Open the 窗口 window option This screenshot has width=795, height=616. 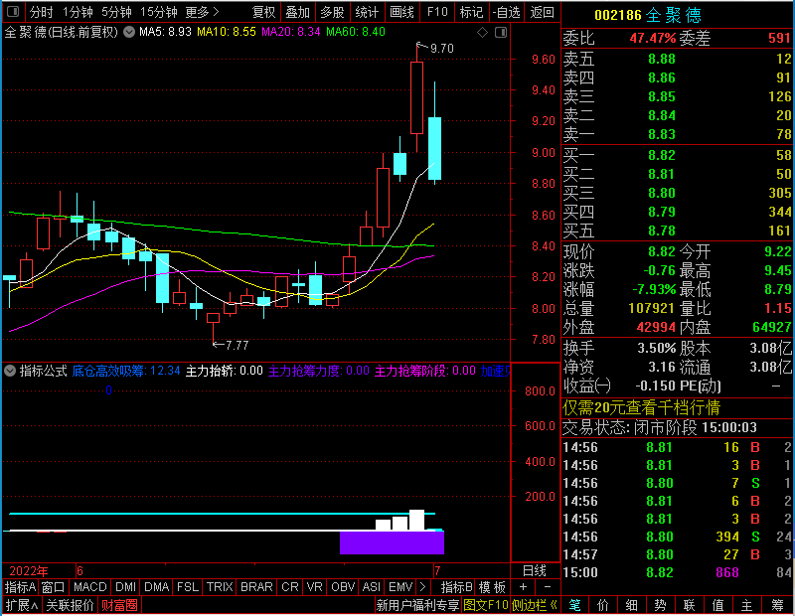54,587
